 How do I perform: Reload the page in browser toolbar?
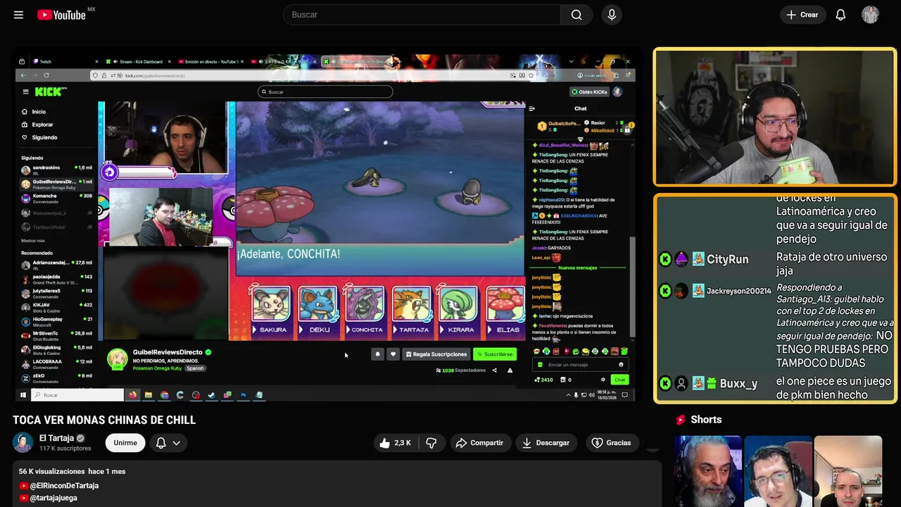pos(46,75)
